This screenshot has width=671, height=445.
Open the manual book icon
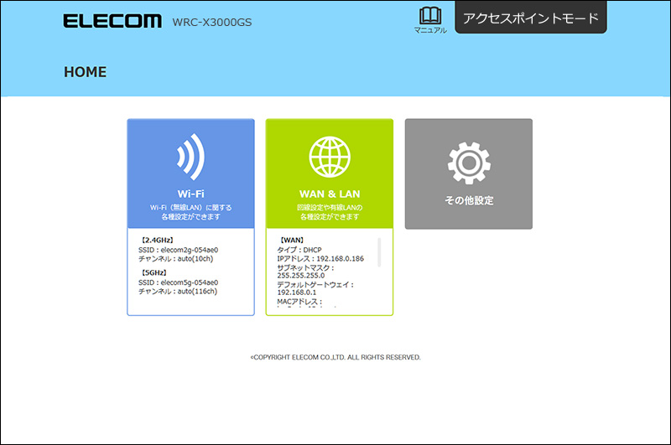pos(430,16)
